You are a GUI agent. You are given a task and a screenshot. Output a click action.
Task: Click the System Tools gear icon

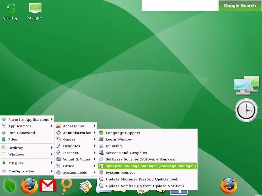[58, 172]
